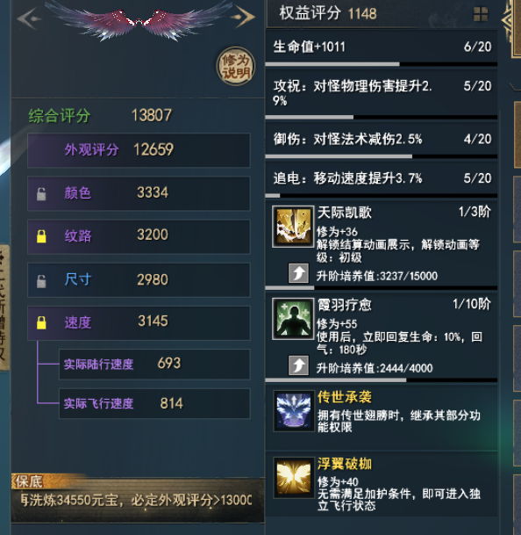Toggle the lock on 尺寸 attribute
Viewport: 521px width, 535px height.
click(41, 281)
